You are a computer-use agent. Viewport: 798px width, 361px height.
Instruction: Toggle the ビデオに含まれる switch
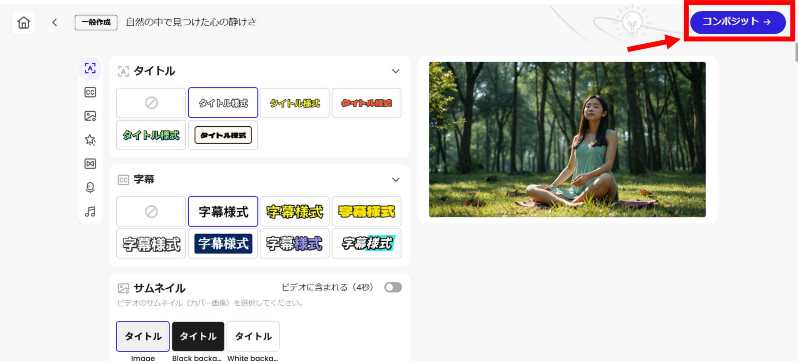[x=393, y=287]
